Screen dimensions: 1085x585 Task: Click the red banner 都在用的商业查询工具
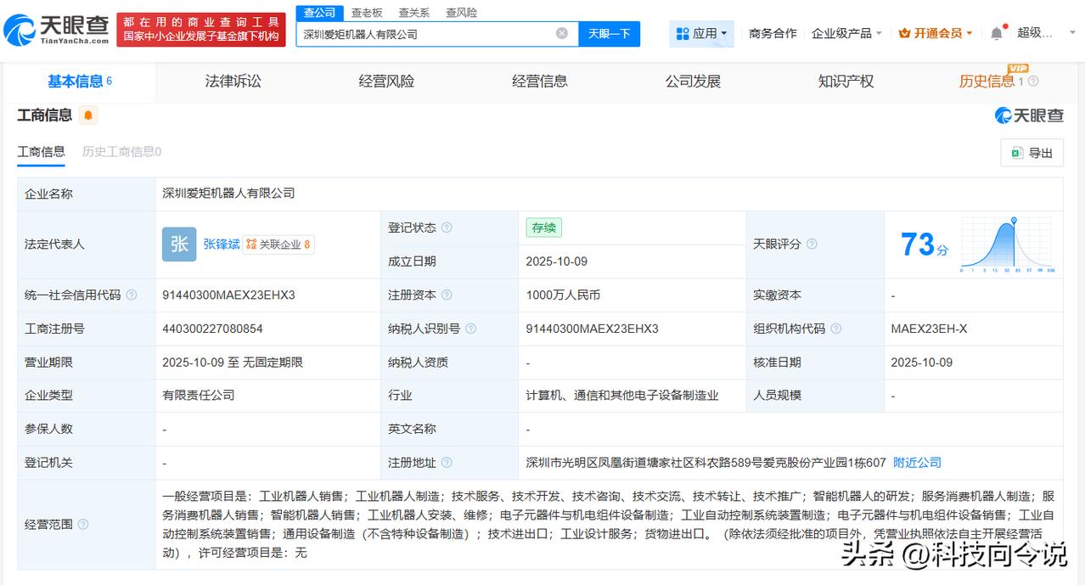[x=201, y=29]
